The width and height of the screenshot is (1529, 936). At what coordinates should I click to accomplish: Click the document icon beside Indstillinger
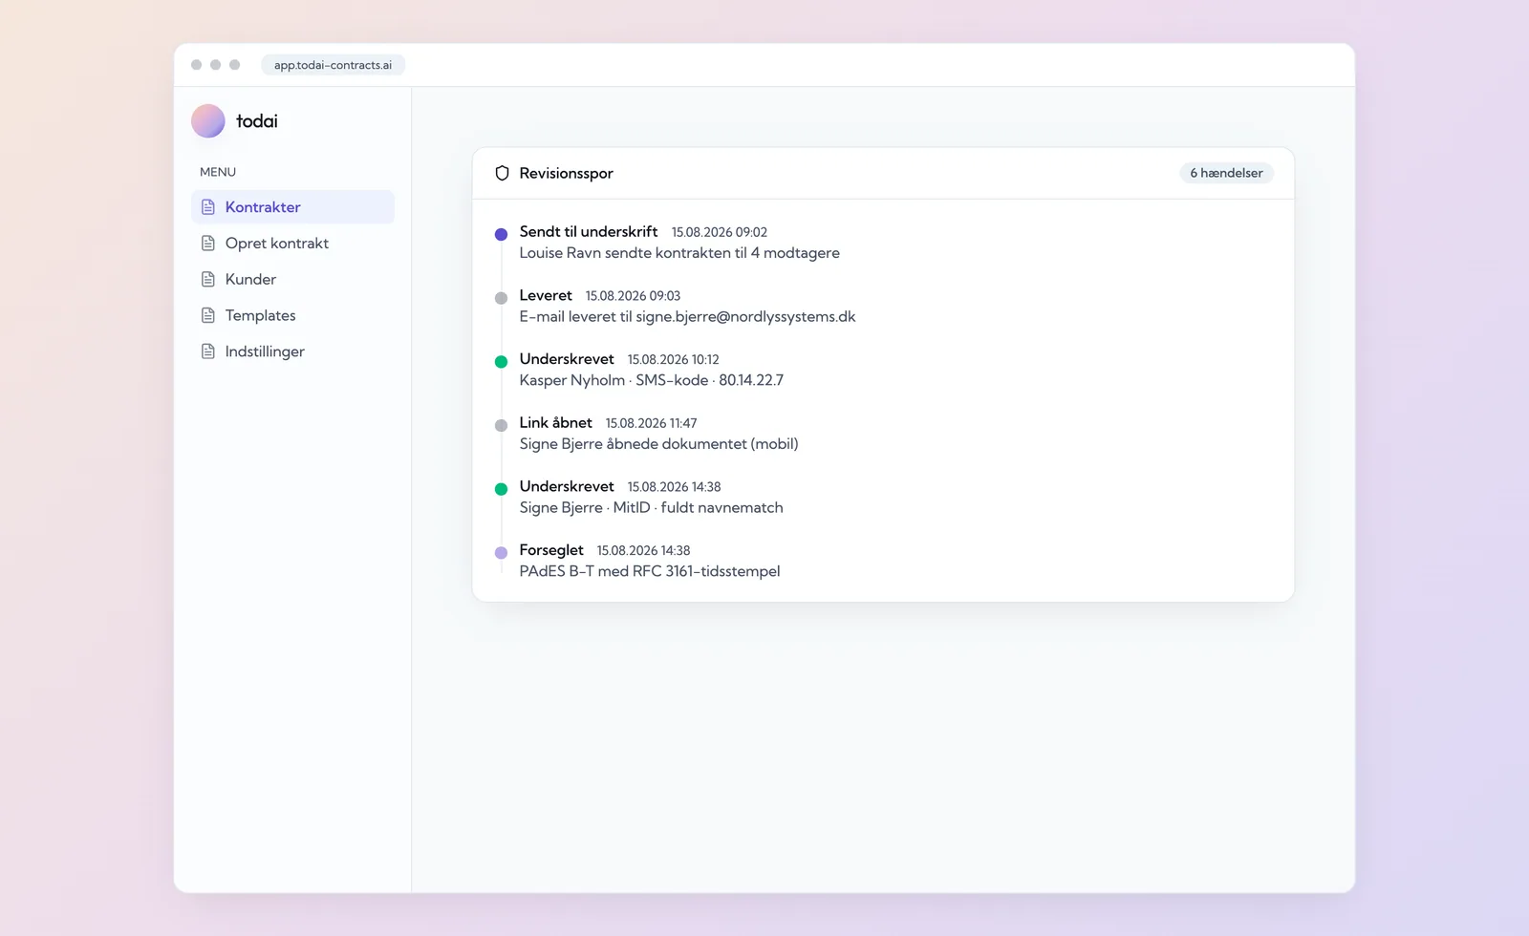tap(208, 351)
